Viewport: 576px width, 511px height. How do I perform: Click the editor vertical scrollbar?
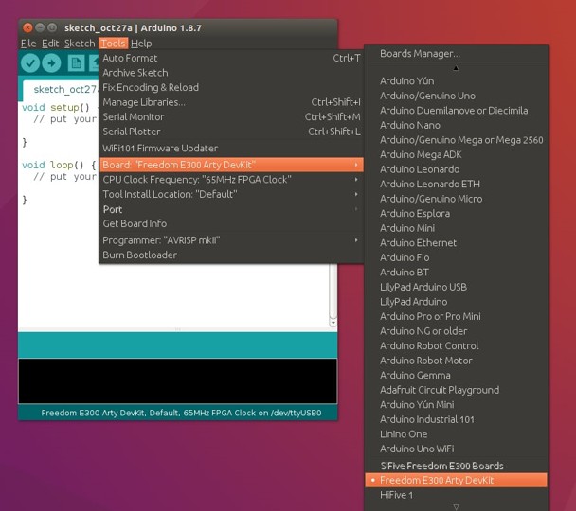[x=333, y=293]
